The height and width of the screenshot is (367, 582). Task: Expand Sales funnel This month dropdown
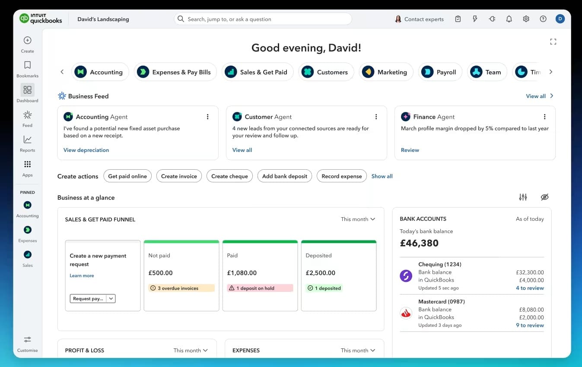pyautogui.click(x=358, y=219)
